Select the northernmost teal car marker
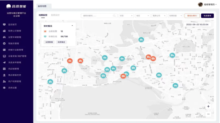 click(141, 40)
